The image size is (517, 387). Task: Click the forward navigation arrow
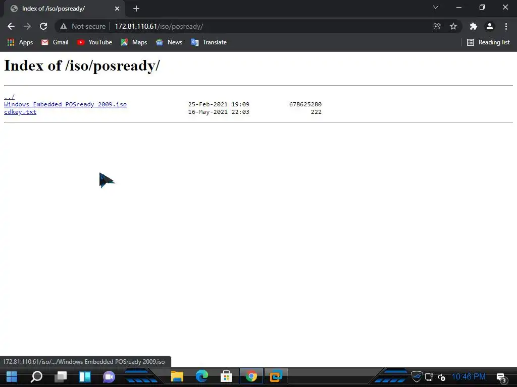coord(27,26)
